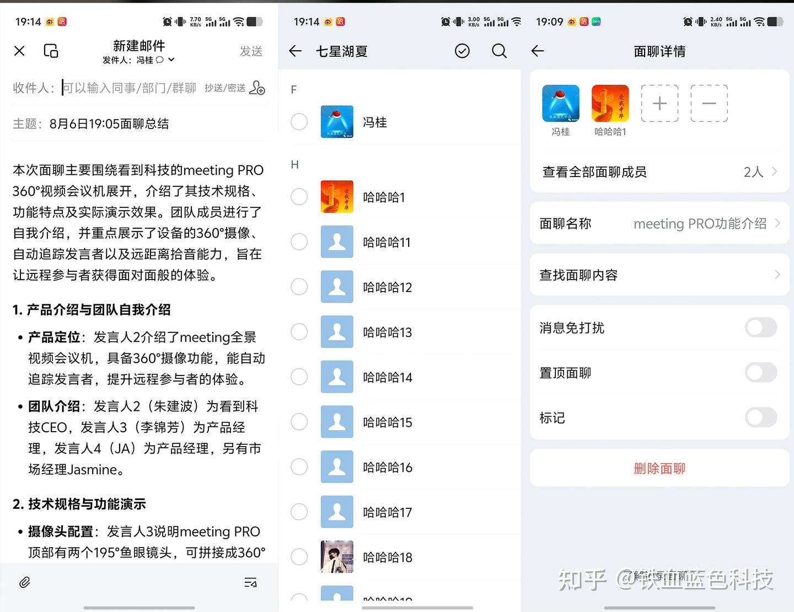This screenshot has height=612, width=794.
Task: Tap the default avatar of 哈哈哈15
Action: [x=337, y=422]
